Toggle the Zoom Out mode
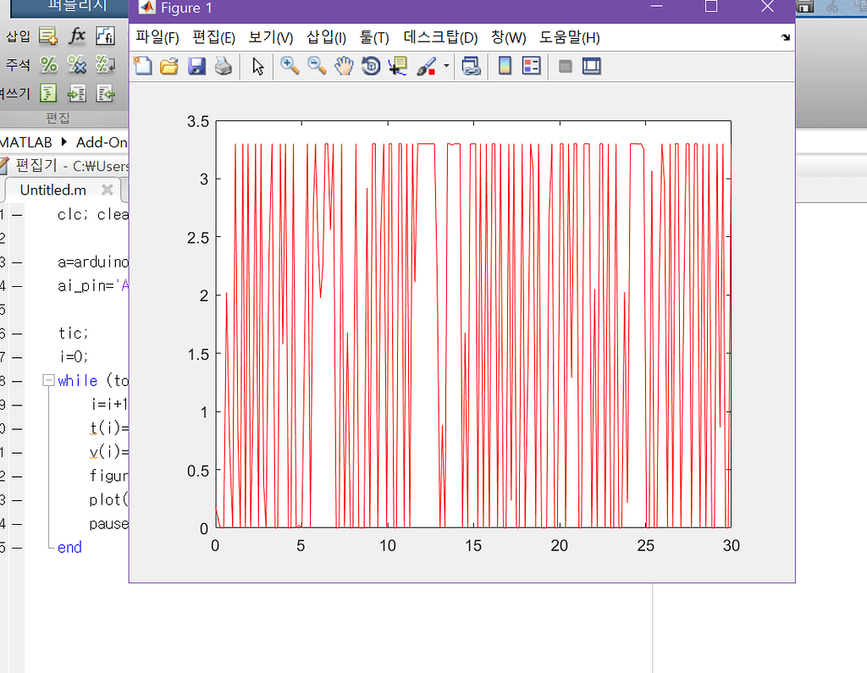 point(316,66)
